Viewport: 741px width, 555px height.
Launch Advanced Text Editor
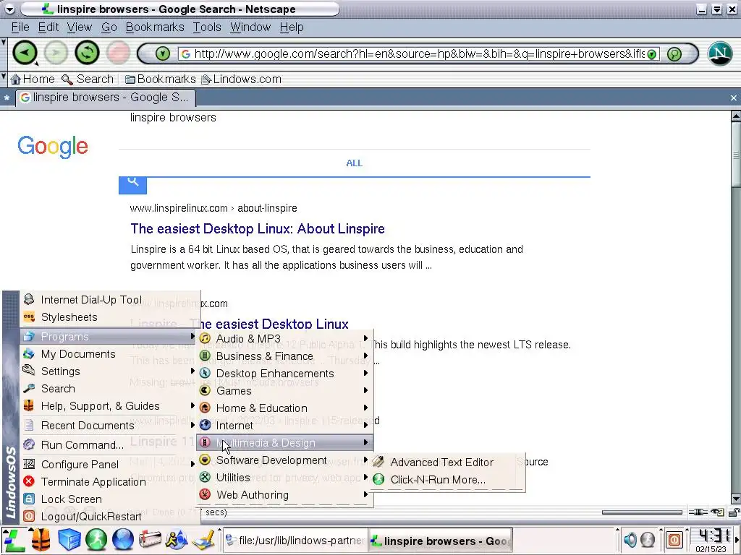[x=447, y=462]
